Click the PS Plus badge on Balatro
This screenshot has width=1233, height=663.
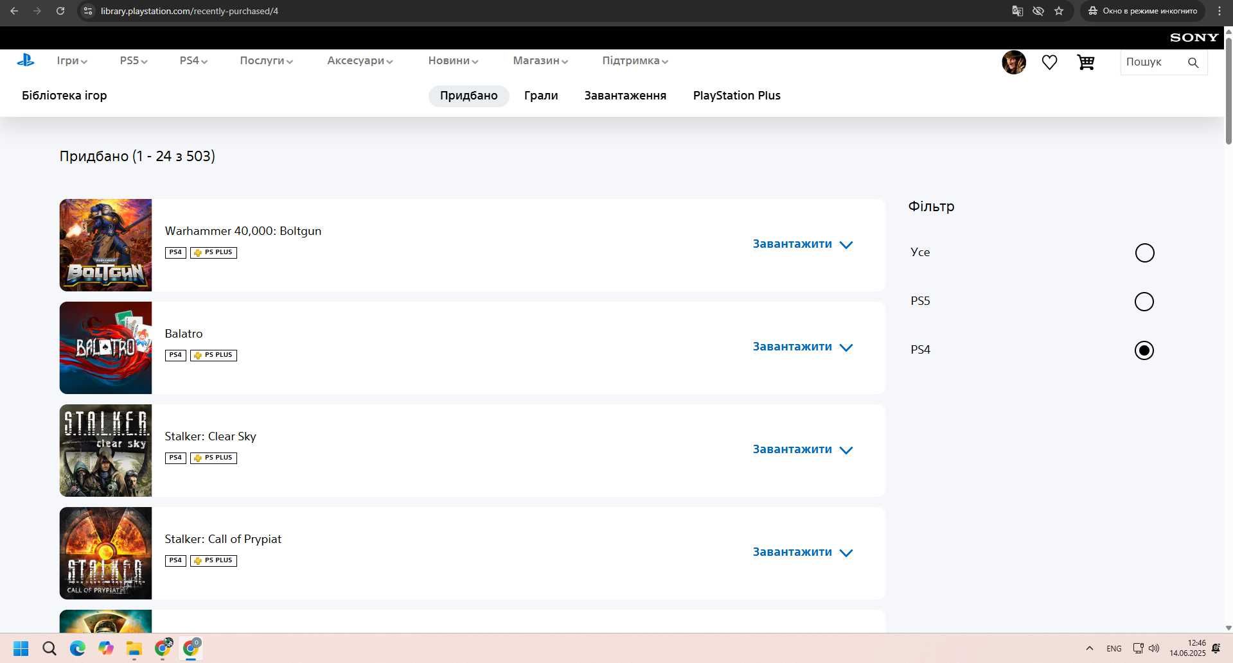pos(213,355)
